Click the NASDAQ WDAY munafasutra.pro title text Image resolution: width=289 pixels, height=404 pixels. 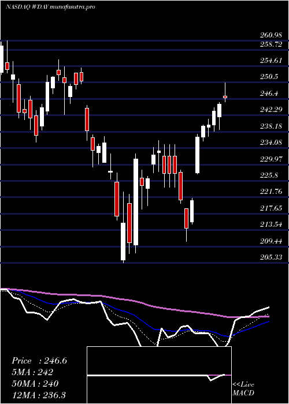pos(50,7)
